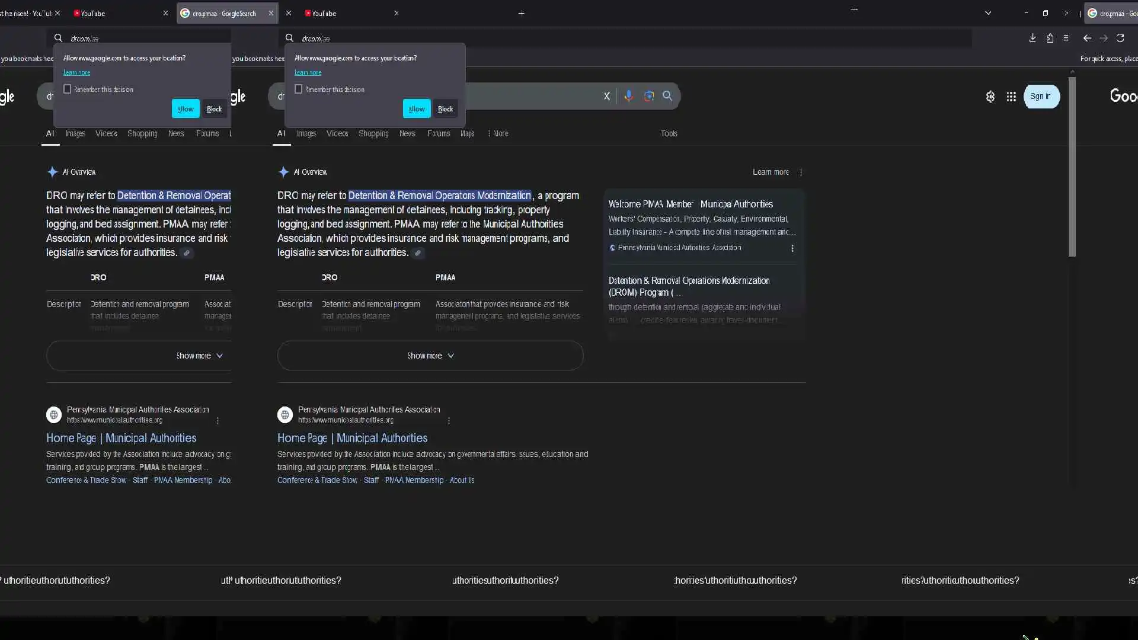The image size is (1138, 640).
Task: Click the search magnifier icon in search box
Action: pos(667,96)
